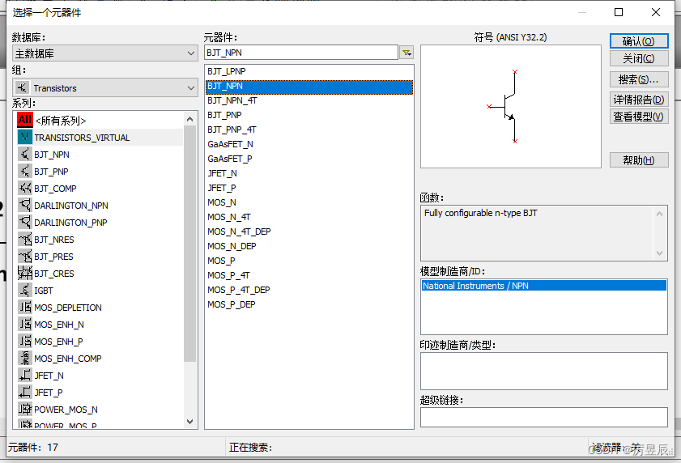Screen dimensions: 681x463
Task: Select MOS_N_4T_DEP in component list
Action: click(239, 231)
